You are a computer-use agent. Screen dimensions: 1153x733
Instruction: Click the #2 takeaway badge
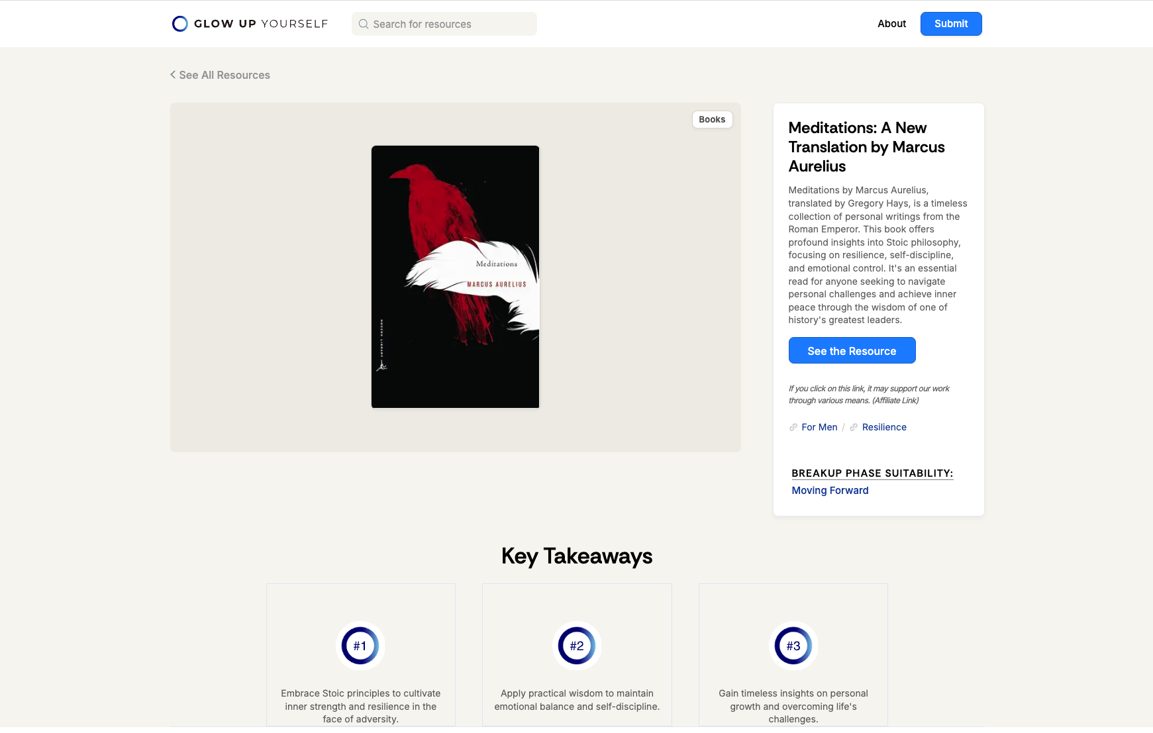tap(577, 646)
